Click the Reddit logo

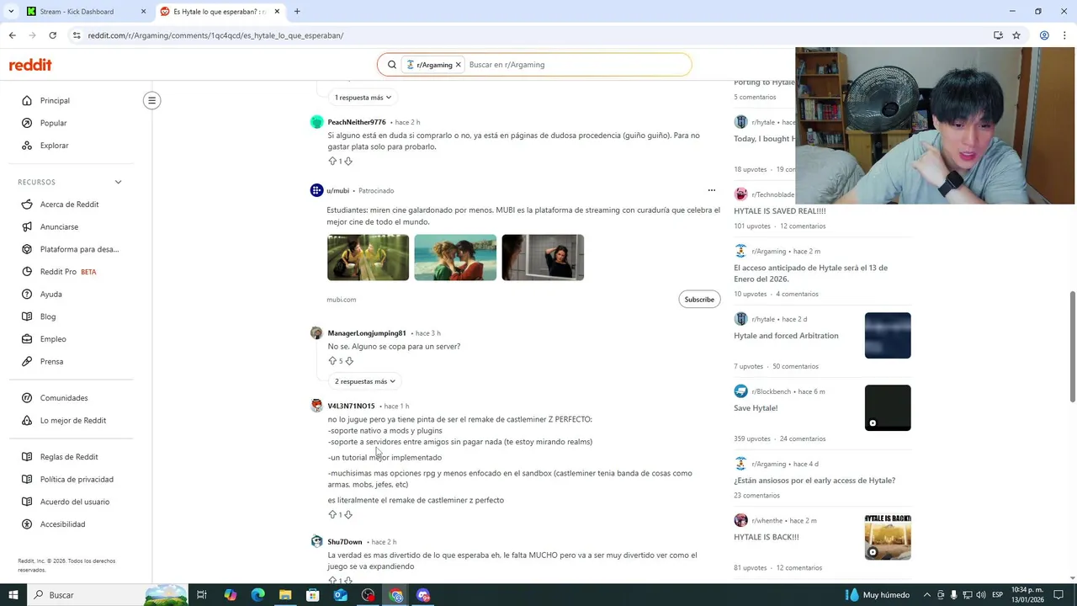click(x=30, y=65)
